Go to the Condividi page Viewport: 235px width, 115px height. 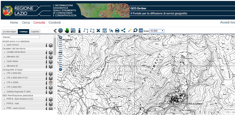tap(55, 23)
